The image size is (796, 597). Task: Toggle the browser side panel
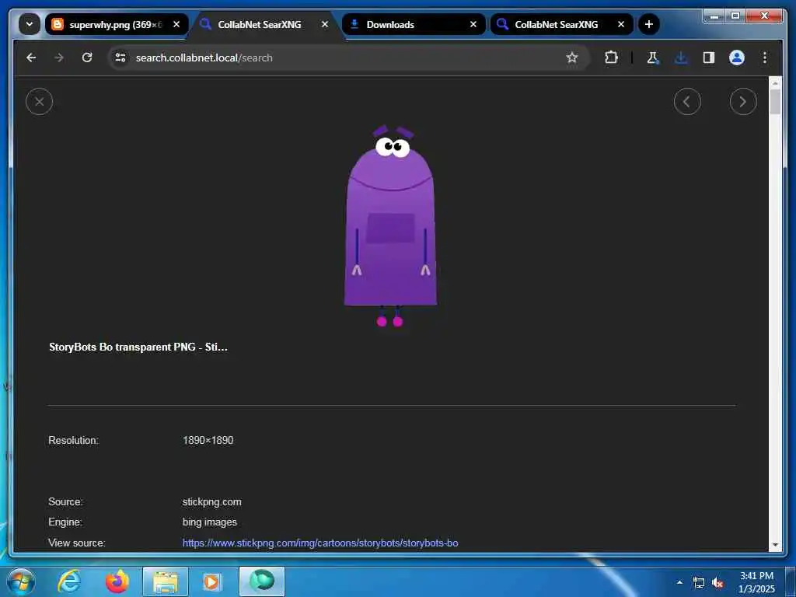point(709,58)
